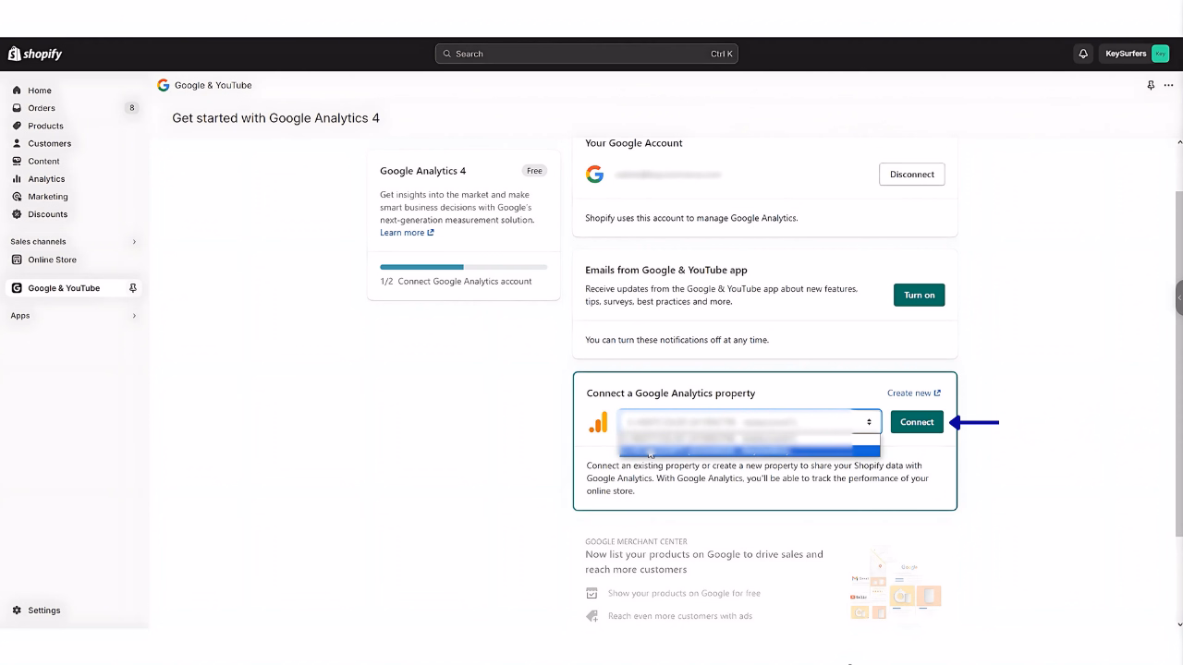Go to Home in the sidebar
Viewport: 1183px width, 665px height.
point(40,91)
